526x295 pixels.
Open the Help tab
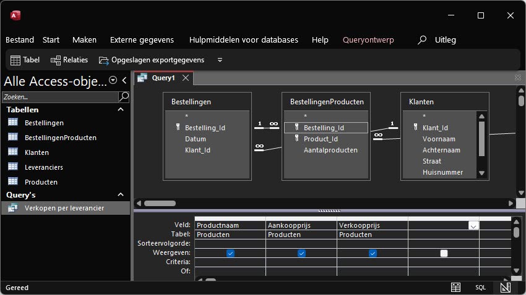(320, 39)
